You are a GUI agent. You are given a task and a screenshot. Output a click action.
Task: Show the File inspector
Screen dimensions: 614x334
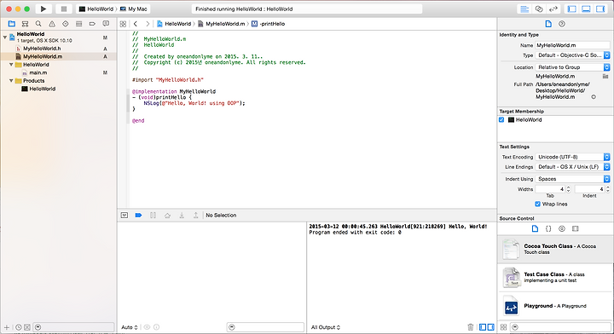[548, 24]
